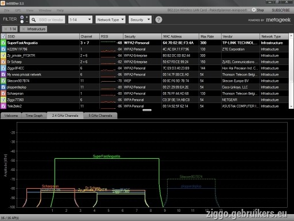The width and height of the screenshot is (294, 221).
Task: Open the GPS menu
Action: pyautogui.click(x=18, y=10)
